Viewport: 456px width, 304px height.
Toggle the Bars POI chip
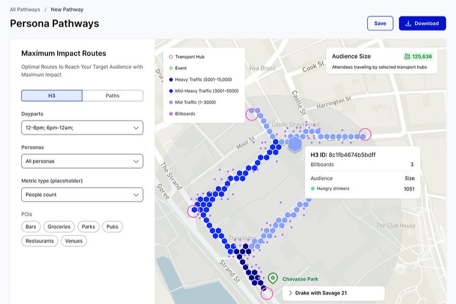(31, 226)
